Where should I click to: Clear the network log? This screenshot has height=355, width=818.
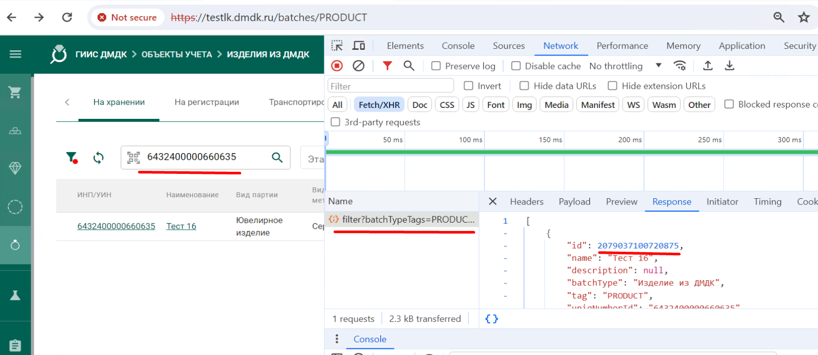pyautogui.click(x=358, y=66)
